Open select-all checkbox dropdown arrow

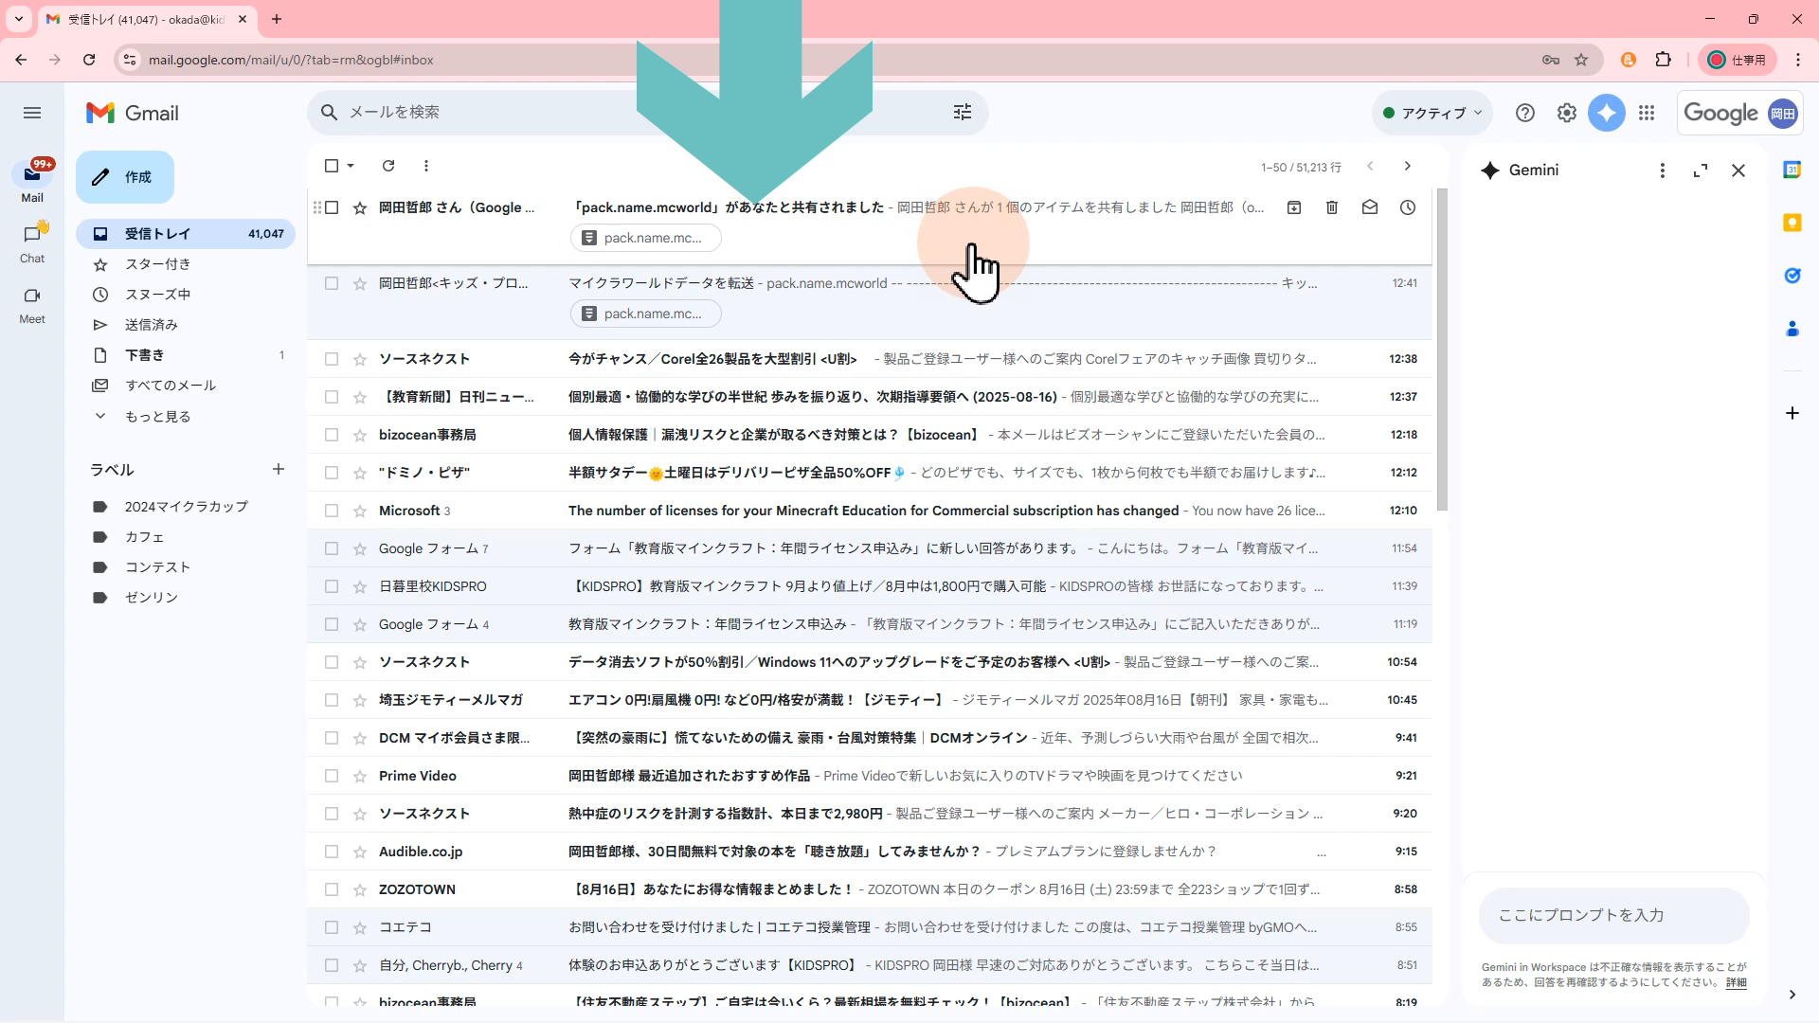[351, 166]
